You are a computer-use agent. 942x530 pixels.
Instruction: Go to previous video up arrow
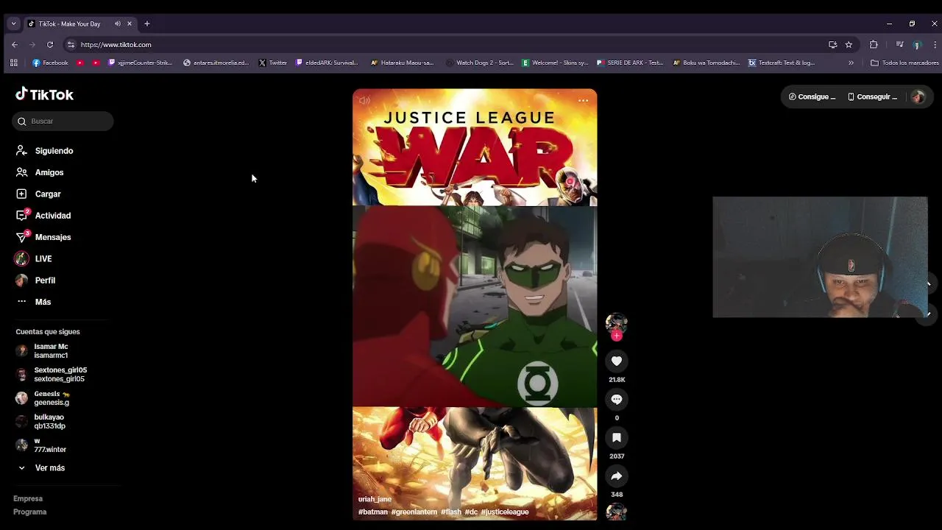click(928, 284)
